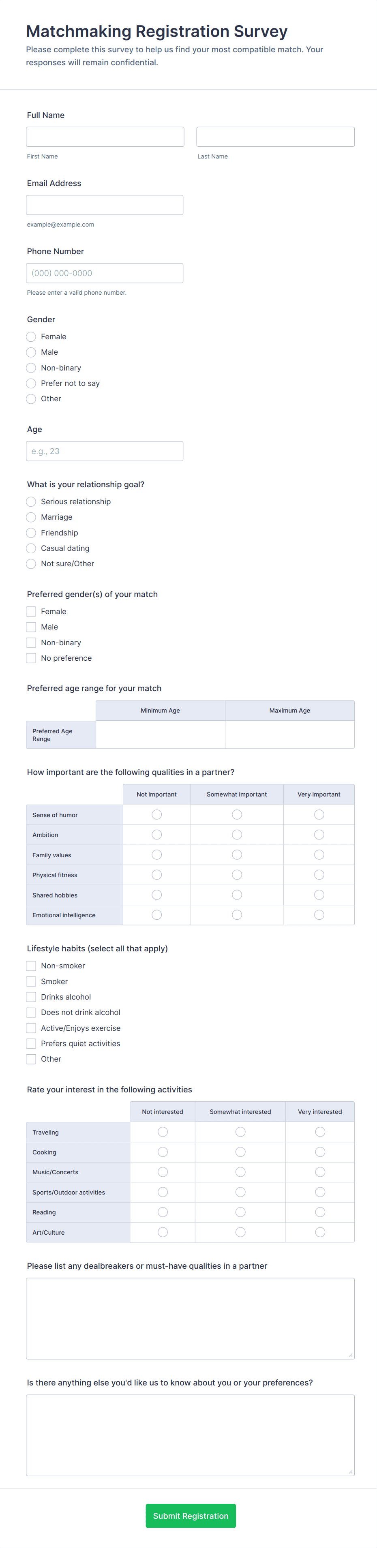The height and width of the screenshot is (1548, 377).
Task: Select Non-binary gender radio option
Action: tap(31, 368)
